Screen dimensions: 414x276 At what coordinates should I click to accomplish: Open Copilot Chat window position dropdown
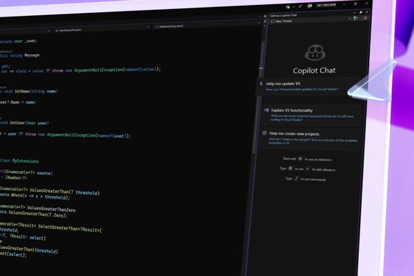tap(355, 12)
